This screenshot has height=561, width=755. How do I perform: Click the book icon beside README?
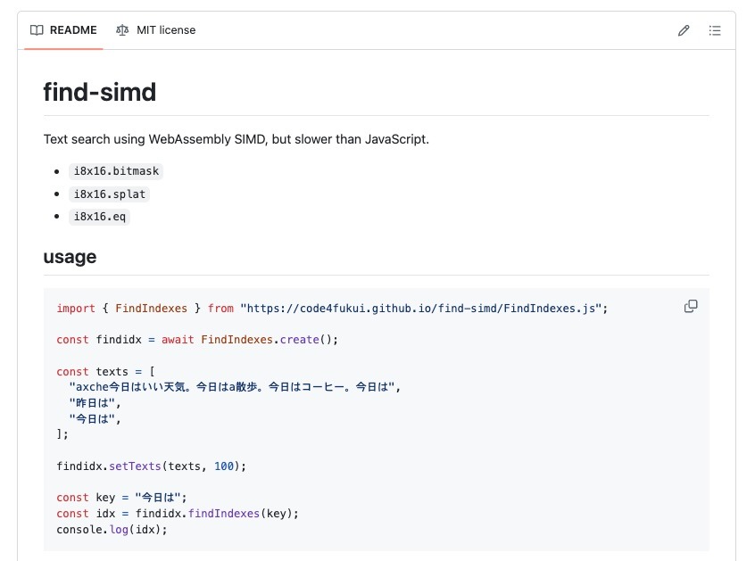tap(37, 30)
